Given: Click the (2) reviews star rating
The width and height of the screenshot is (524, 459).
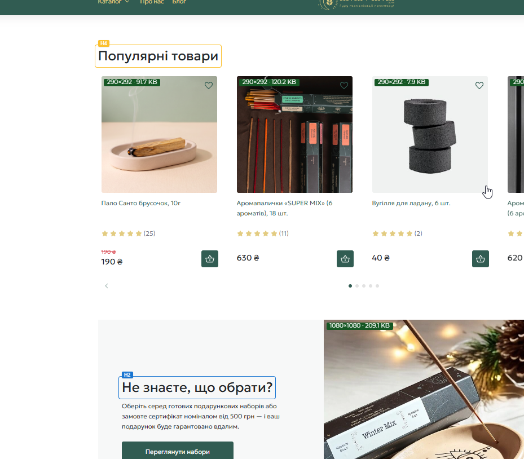Looking at the screenshot, I should (397, 233).
